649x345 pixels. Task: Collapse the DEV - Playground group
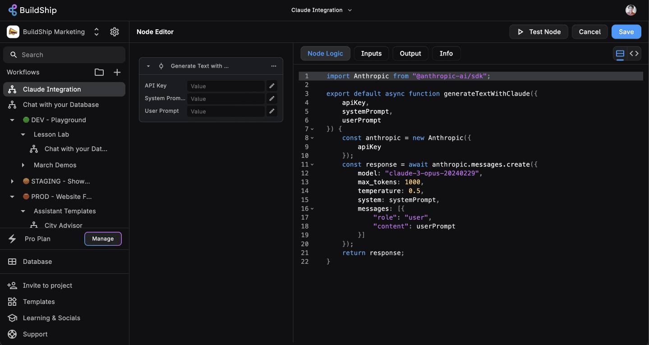coord(12,120)
